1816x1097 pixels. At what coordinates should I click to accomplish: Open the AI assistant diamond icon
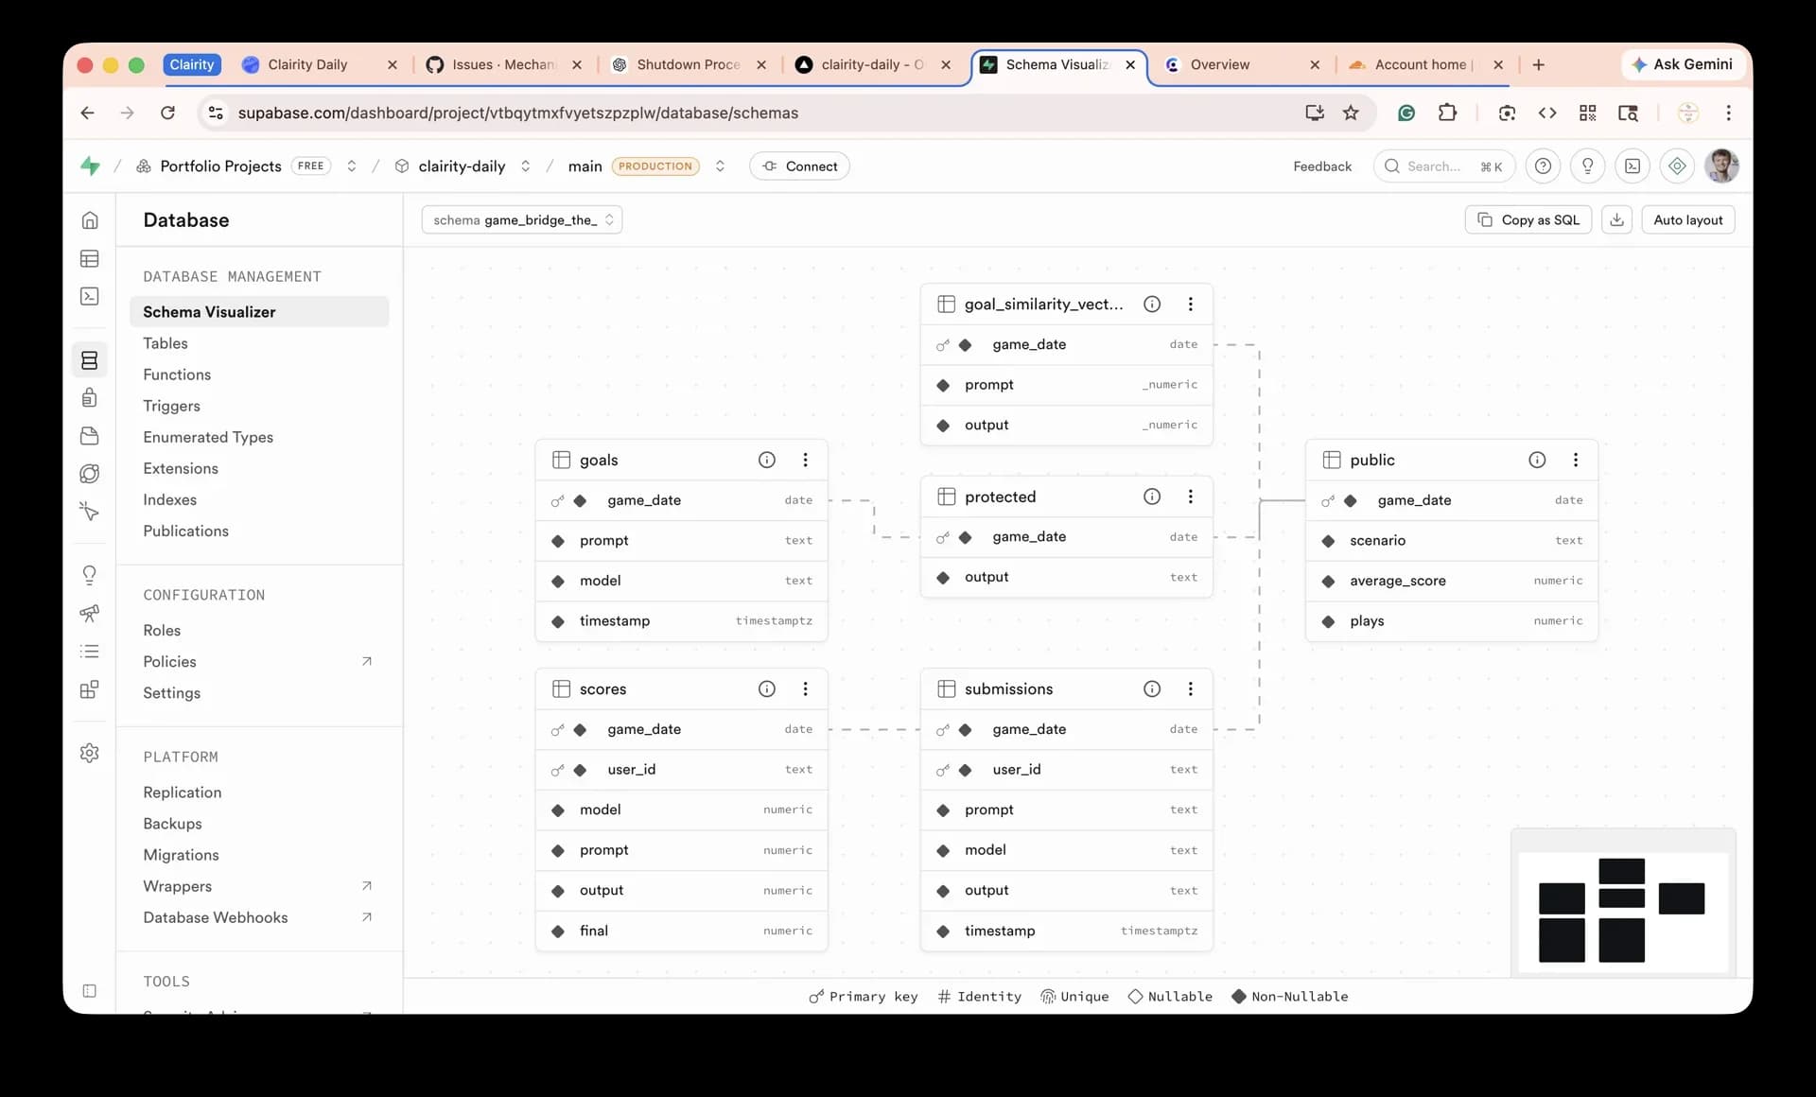click(1677, 165)
